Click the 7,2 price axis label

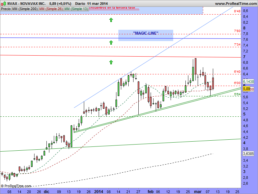[245, 51]
